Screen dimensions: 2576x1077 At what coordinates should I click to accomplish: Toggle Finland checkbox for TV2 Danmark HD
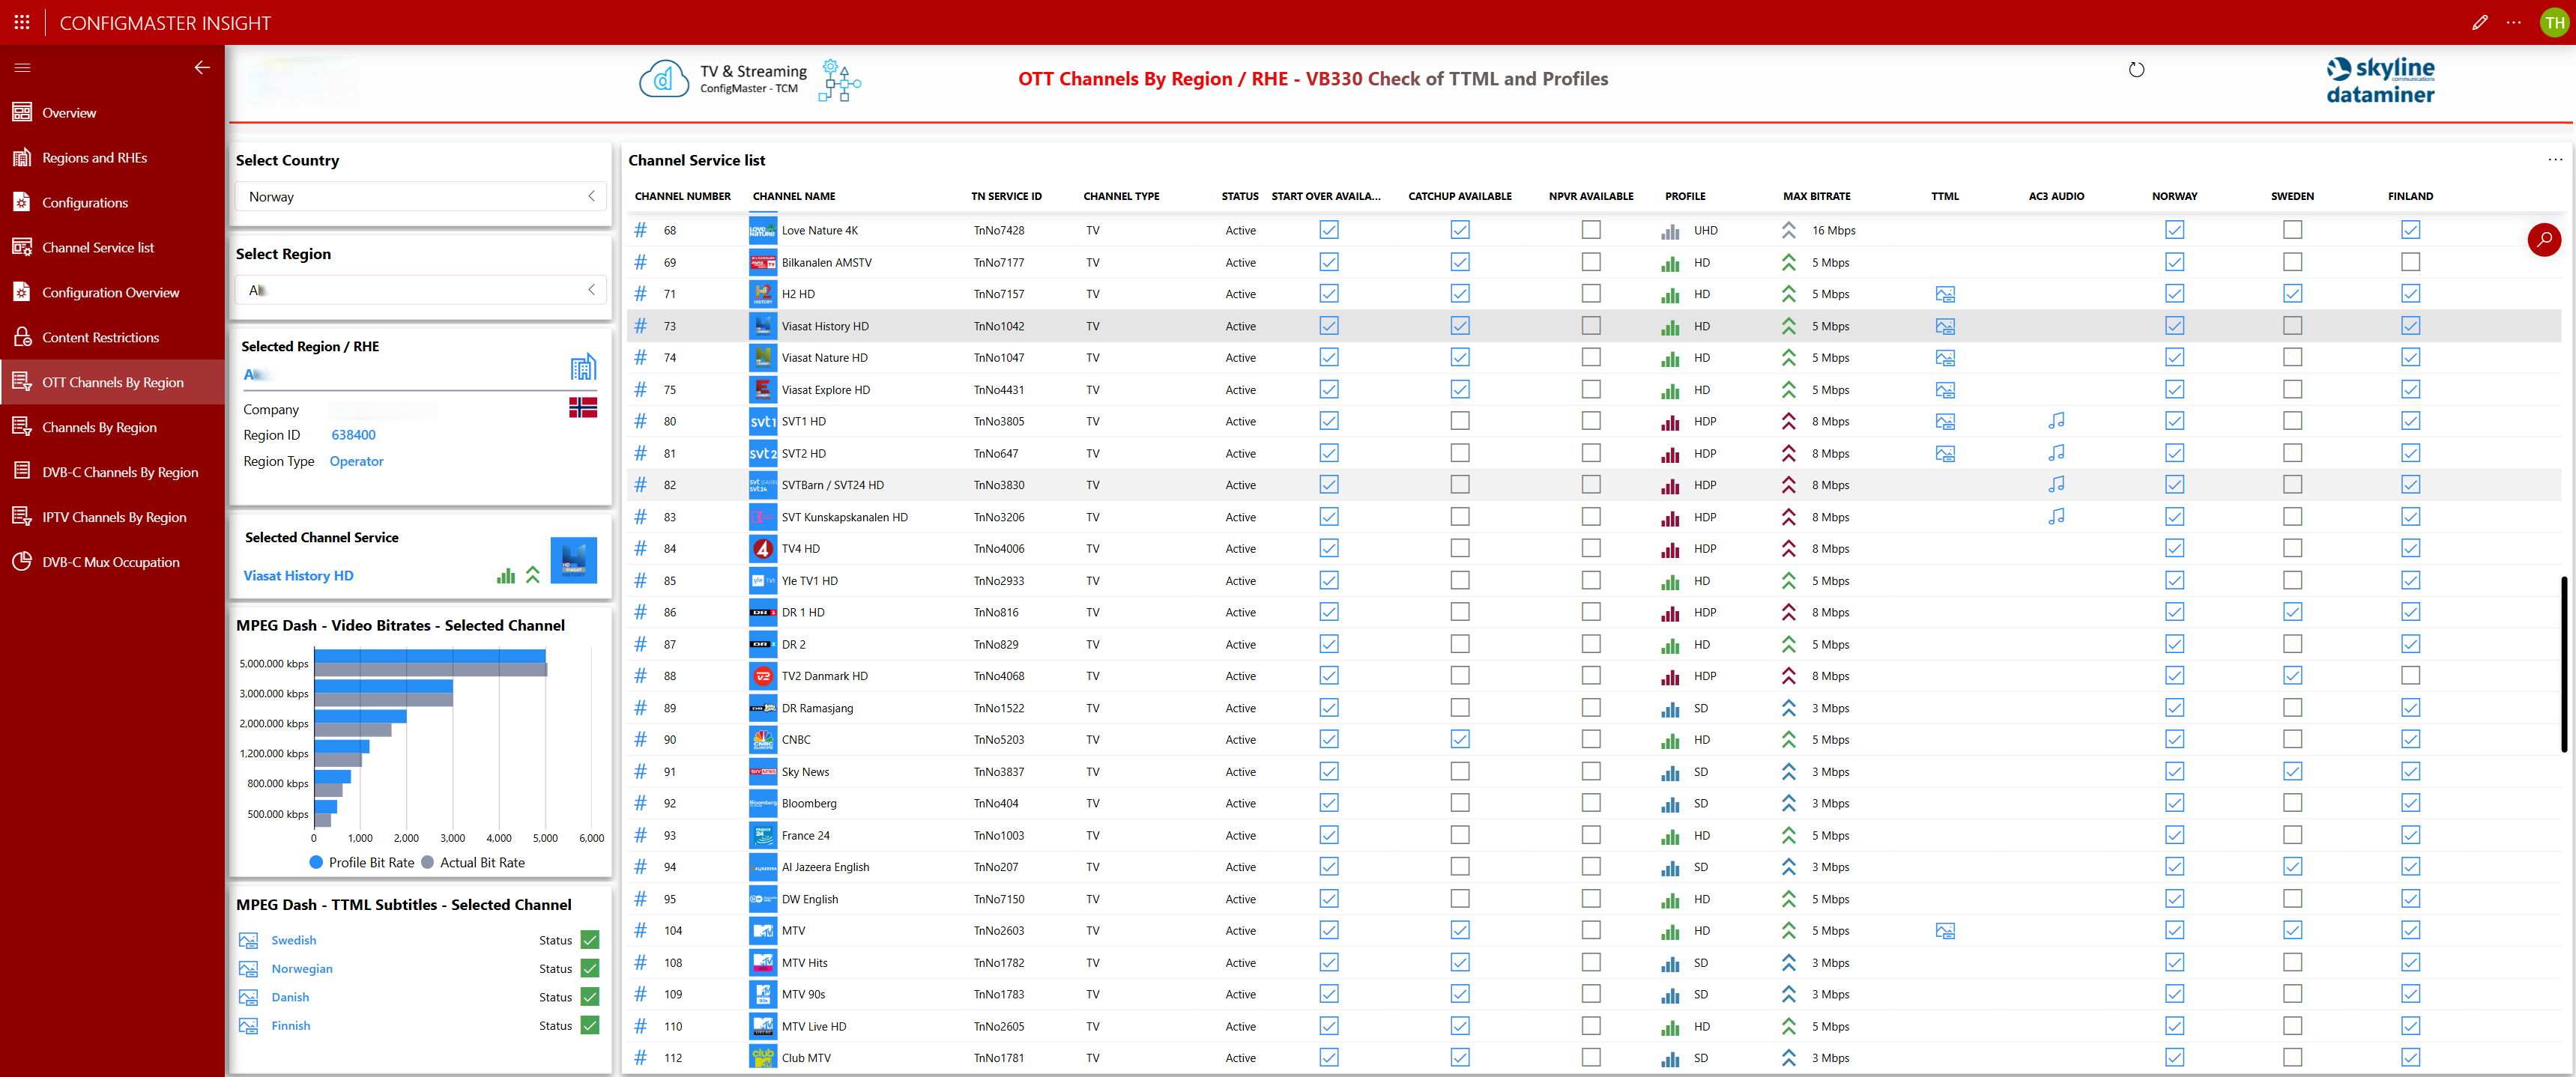(x=2410, y=676)
